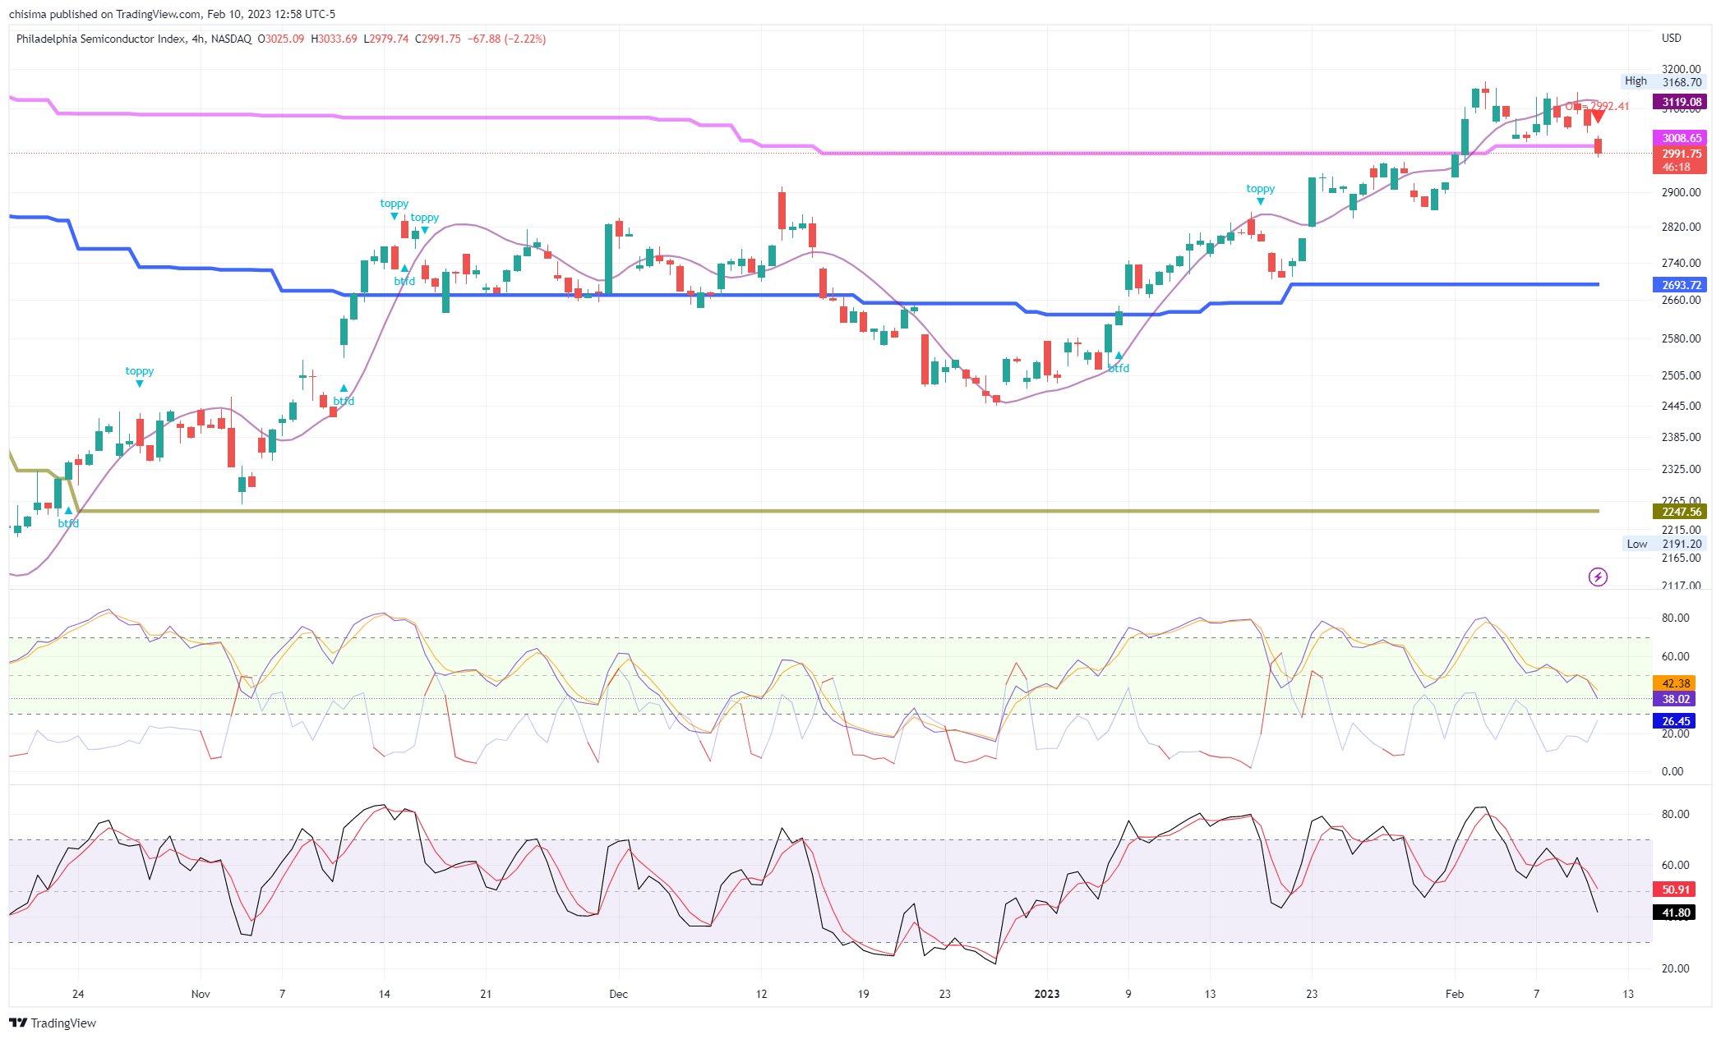This screenshot has width=1721, height=1039.
Task: Click the olive 2247.56 price tag
Action: point(1679,512)
